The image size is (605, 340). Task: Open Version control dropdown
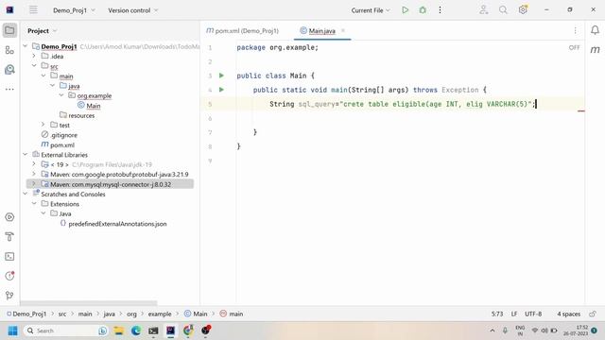pos(132,10)
